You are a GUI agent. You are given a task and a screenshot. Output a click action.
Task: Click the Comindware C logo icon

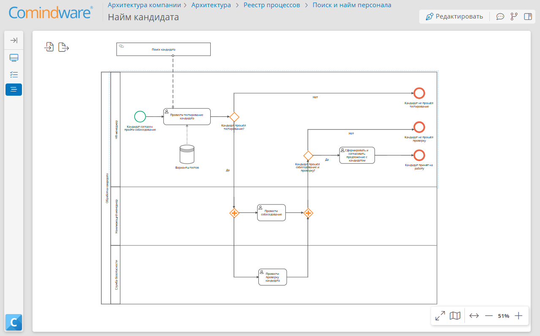click(x=14, y=323)
